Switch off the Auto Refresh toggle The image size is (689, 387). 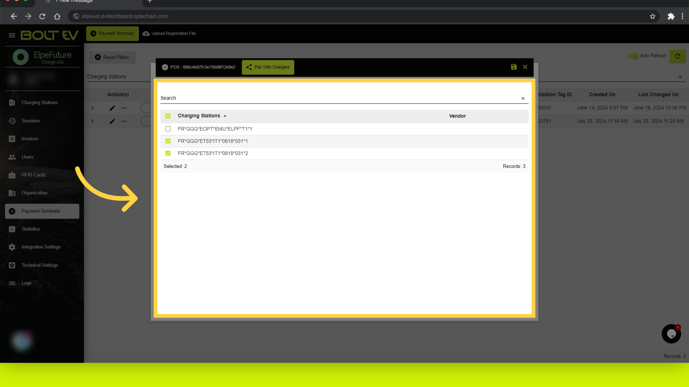633,56
